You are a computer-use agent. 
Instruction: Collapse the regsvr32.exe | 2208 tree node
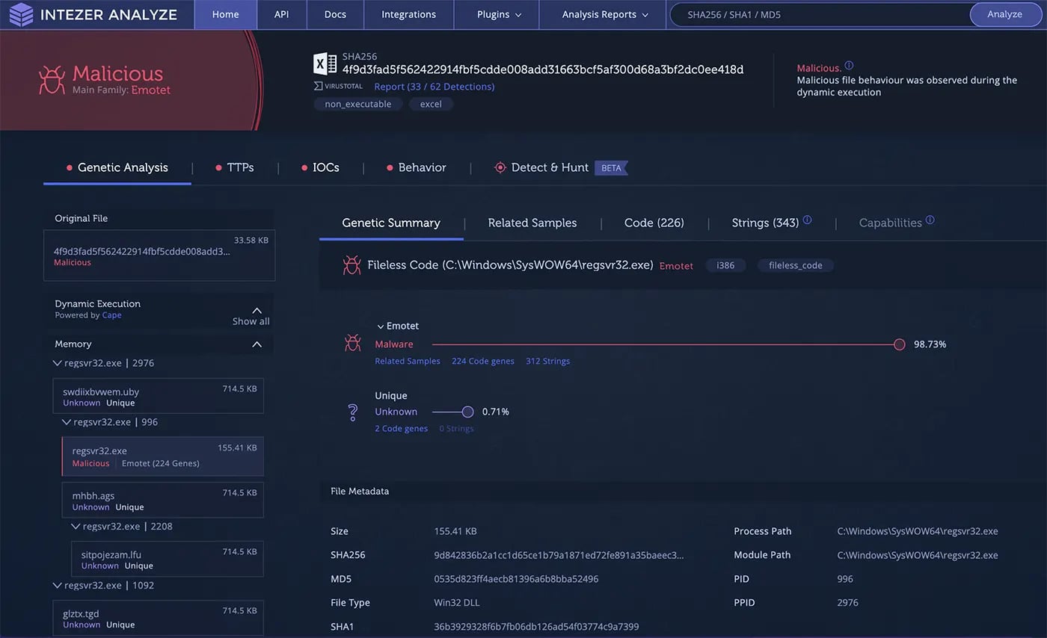(x=76, y=526)
